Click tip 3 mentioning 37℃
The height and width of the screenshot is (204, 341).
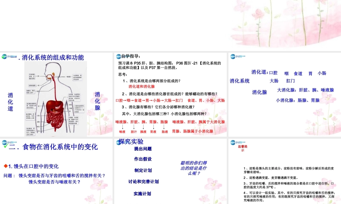[289, 185]
